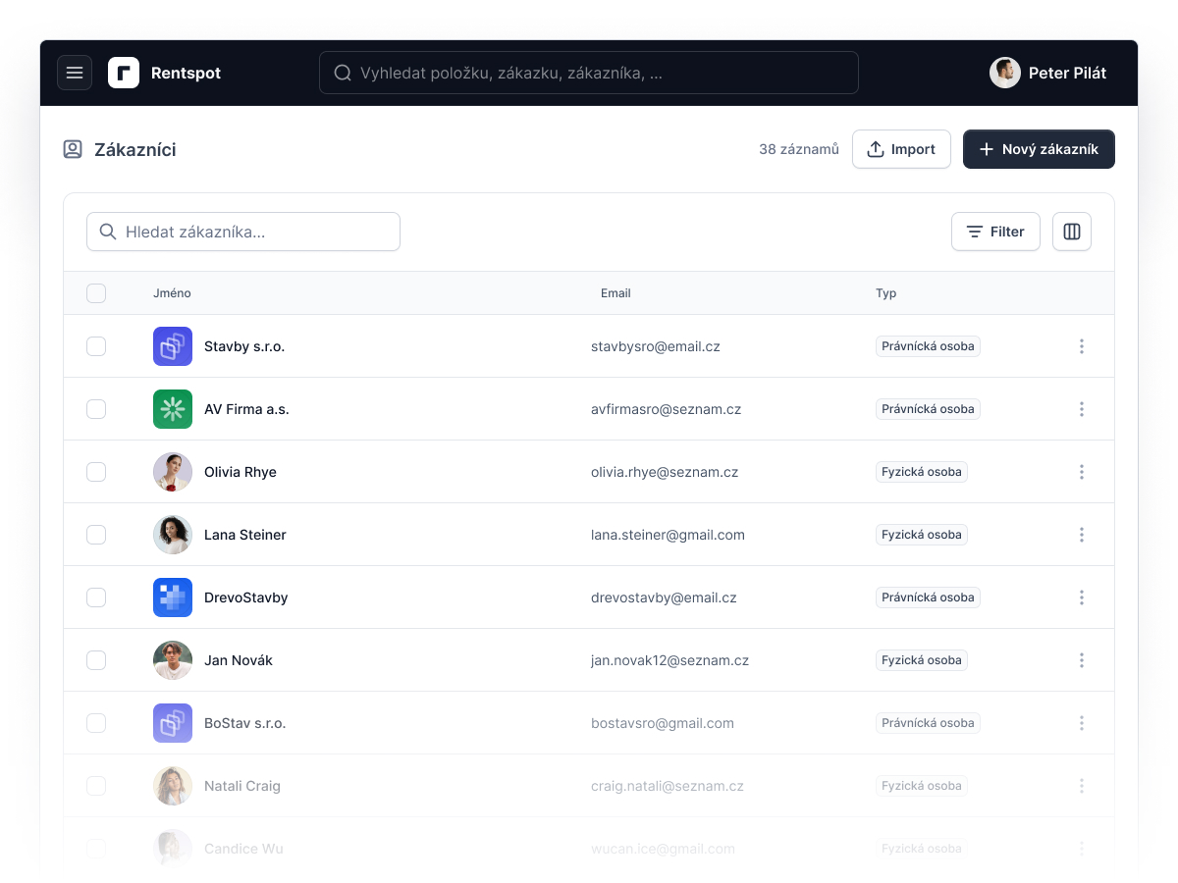Click the Typ column header
Viewport: 1178px width, 883px height.
885,293
